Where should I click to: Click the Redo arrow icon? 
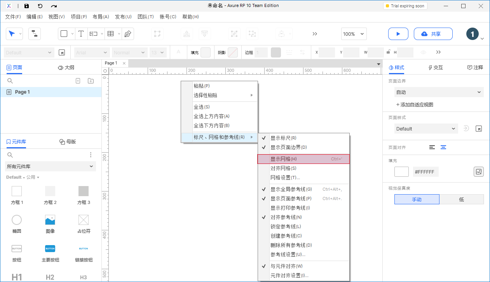[54, 6]
